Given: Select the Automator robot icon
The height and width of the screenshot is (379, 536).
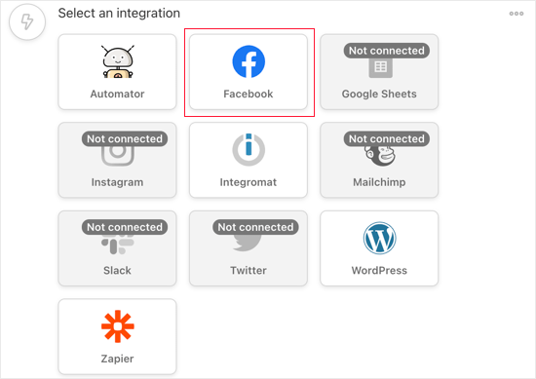Looking at the screenshot, I should [x=118, y=61].
